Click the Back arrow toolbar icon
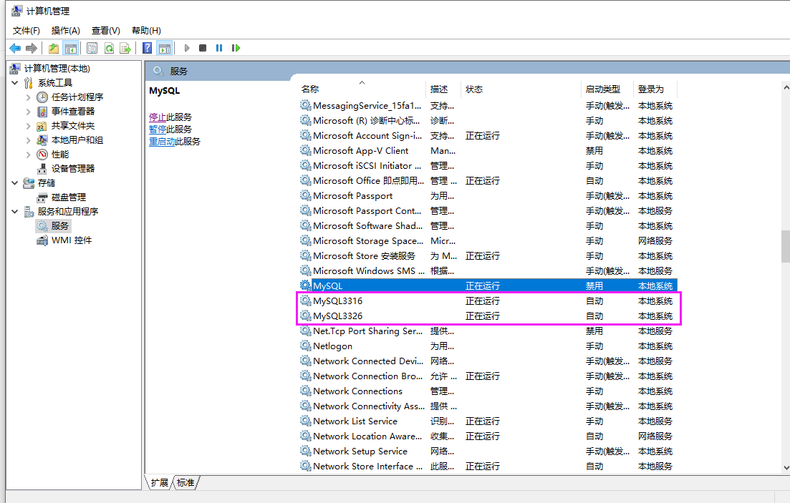Viewport: 790px width, 503px height. [15, 49]
